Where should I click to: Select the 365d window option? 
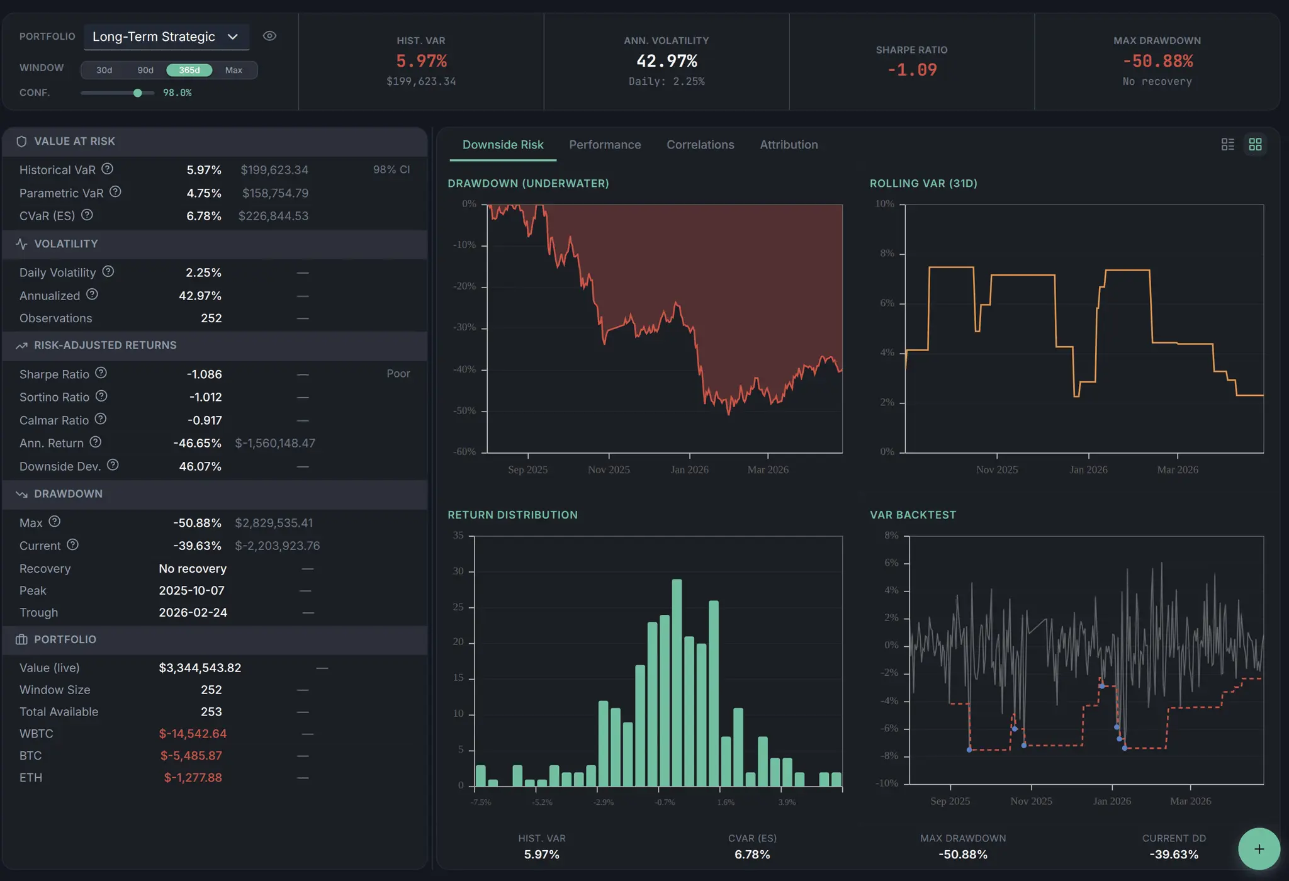point(189,70)
